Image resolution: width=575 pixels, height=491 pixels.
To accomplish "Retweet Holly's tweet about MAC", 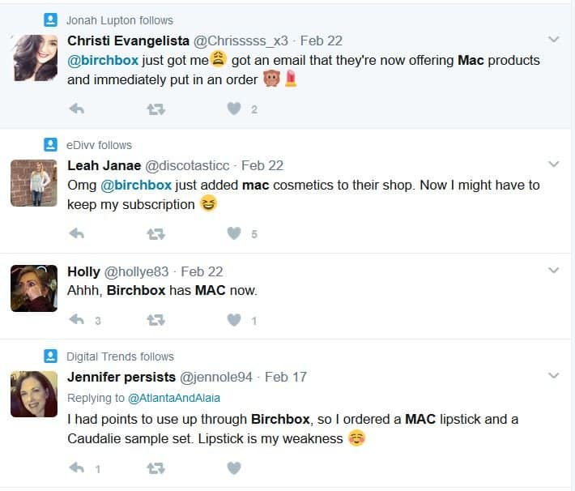I will tap(155, 320).
